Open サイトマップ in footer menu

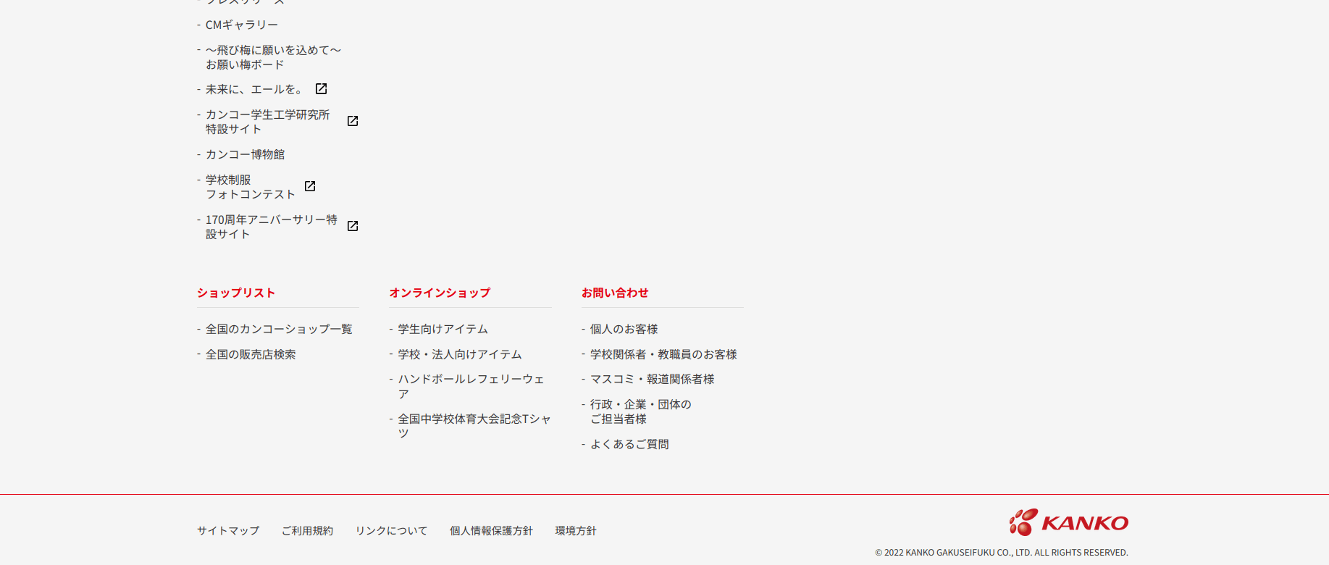(228, 531)
